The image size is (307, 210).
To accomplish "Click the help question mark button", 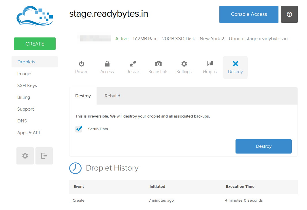I will 289,14.
